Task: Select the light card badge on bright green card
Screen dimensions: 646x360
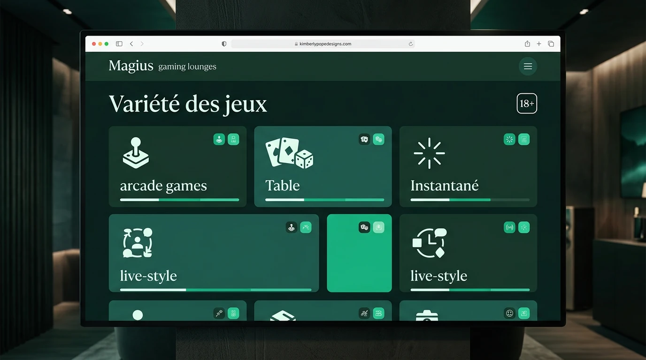Action: click(378, 227)
